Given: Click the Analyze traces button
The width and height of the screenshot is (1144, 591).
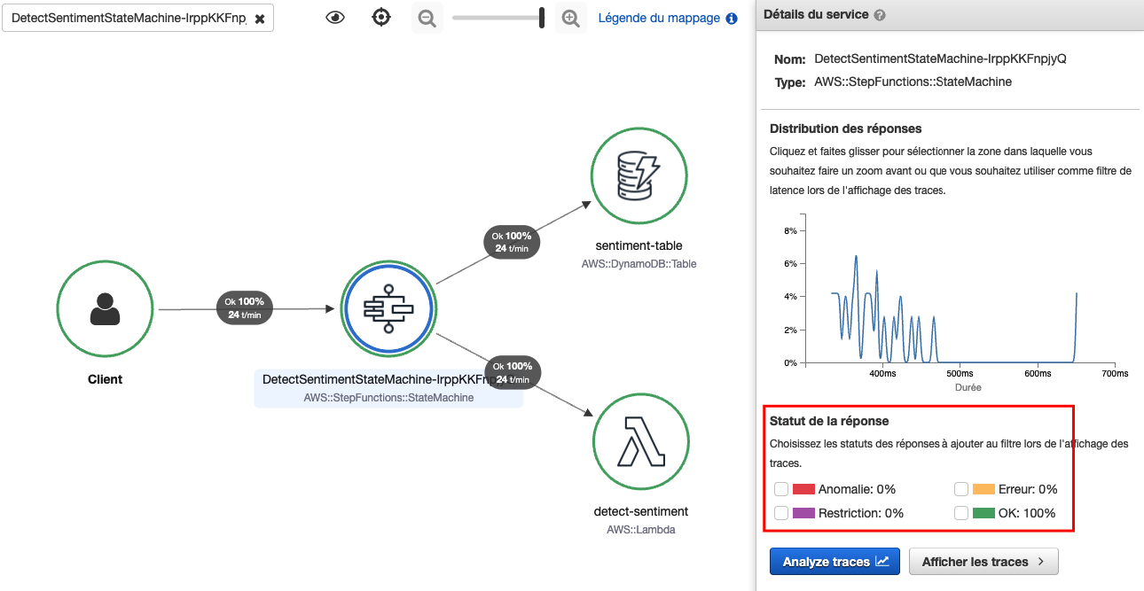Looking at the screenshot, I should tap(834, 562).
